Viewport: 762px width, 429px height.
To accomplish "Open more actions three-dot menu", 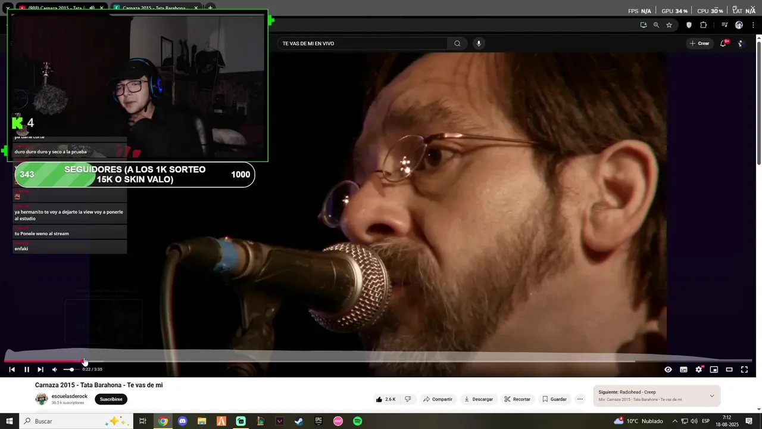I will click(x=580, y=399).
